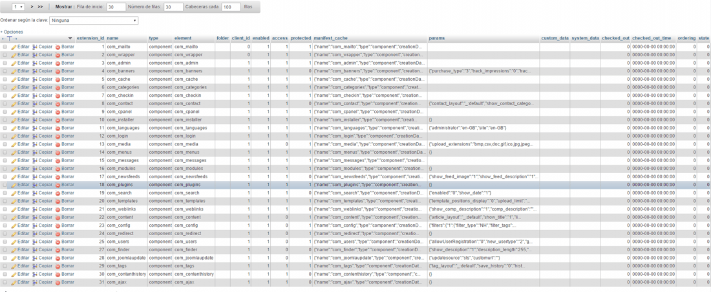This screenshot has height=292, width=711.
Task: Click the full-texts toggle arrows icon
Action: coord(10,39)
